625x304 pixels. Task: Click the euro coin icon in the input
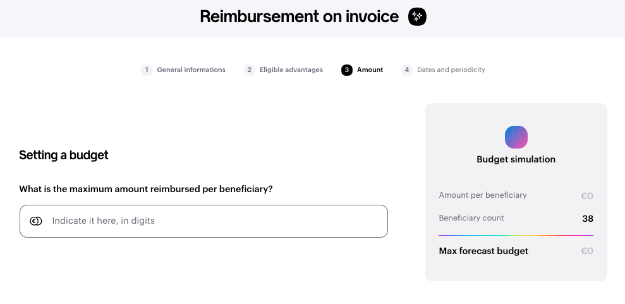click(x=36, y=221)
